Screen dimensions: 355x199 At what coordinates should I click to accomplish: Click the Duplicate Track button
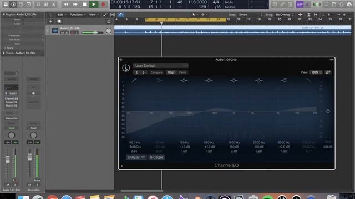[59, 21]
